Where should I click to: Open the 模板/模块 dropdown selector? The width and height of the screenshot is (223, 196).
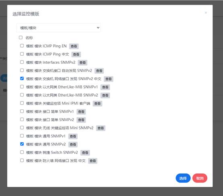click(58, 28)
